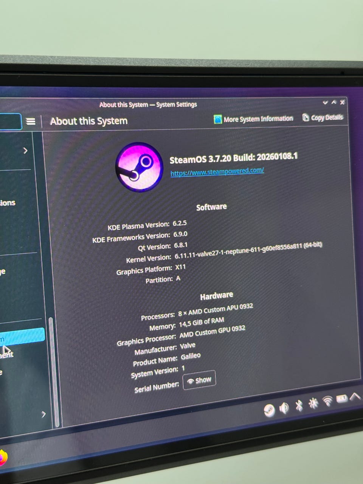Click the Qt Version value '6.8.1'
This screenshot has width=363, height=484.
[x=181, y=245]
